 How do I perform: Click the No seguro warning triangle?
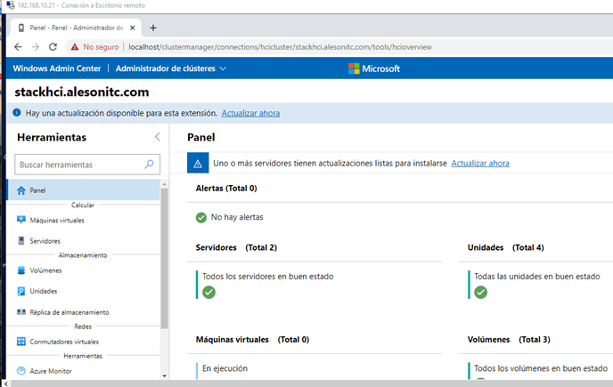75,47
